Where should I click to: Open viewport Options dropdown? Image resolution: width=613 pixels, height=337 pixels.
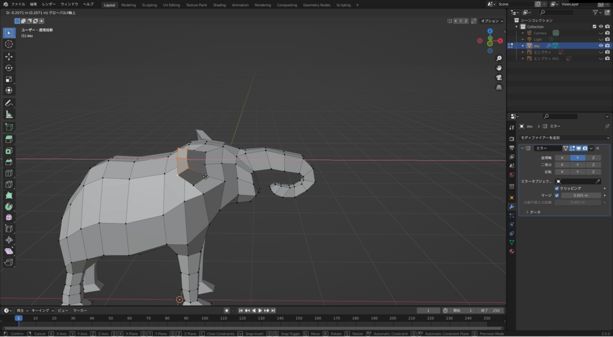(492, 21)
